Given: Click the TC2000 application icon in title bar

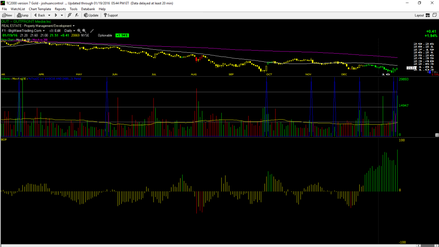Looking at the screenshot, I should pos(3,3).
